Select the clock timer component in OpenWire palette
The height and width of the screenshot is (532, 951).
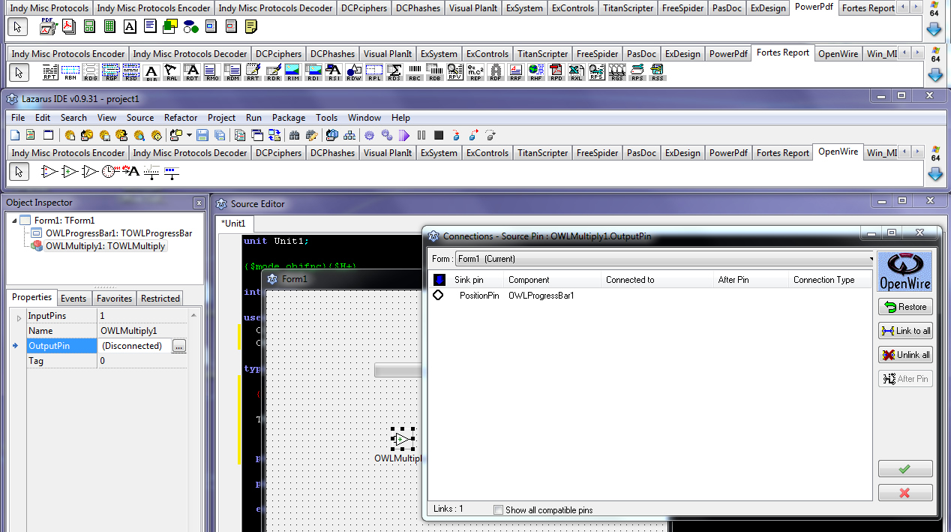pyautogui.click(x=109, y=171)
